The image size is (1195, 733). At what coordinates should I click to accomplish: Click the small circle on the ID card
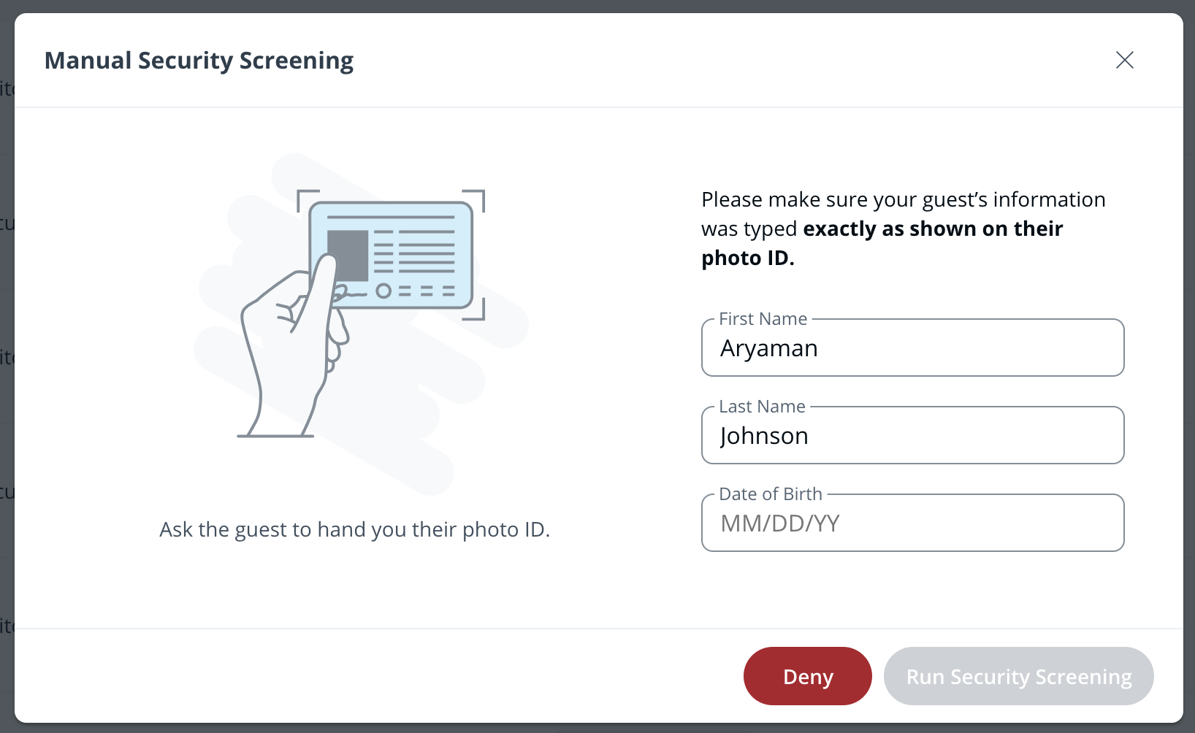pos(383,291)
